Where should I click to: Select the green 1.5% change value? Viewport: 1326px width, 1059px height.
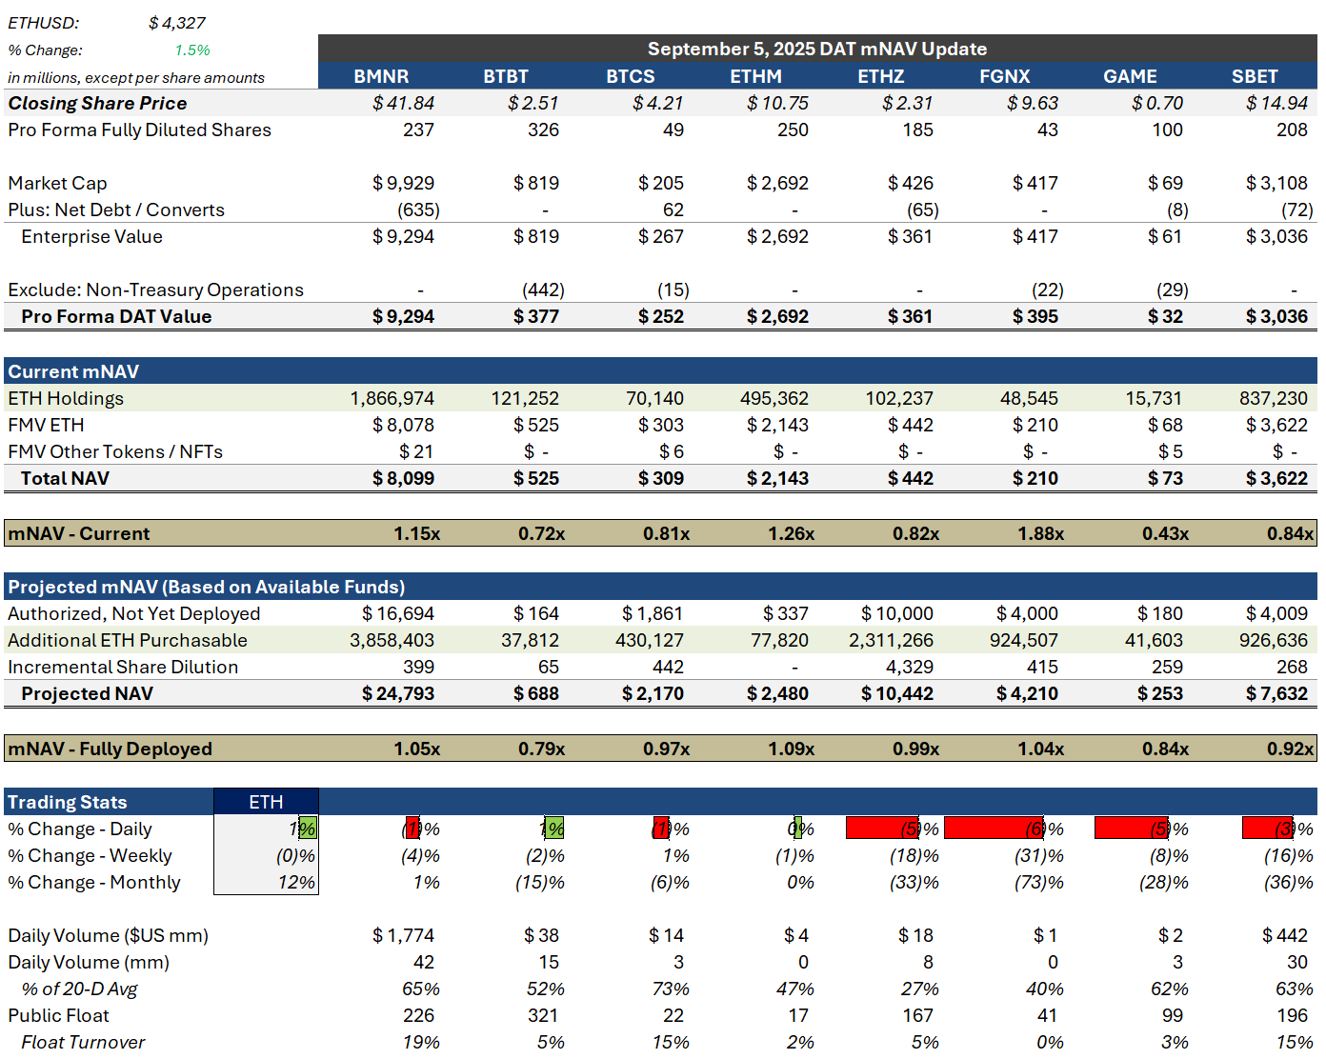tap(192, 50)
